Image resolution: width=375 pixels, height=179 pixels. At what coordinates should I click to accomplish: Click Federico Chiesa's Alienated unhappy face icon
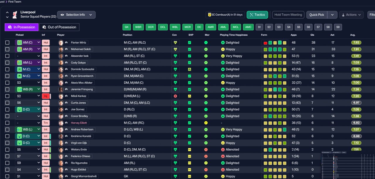(x=223, y=156)
